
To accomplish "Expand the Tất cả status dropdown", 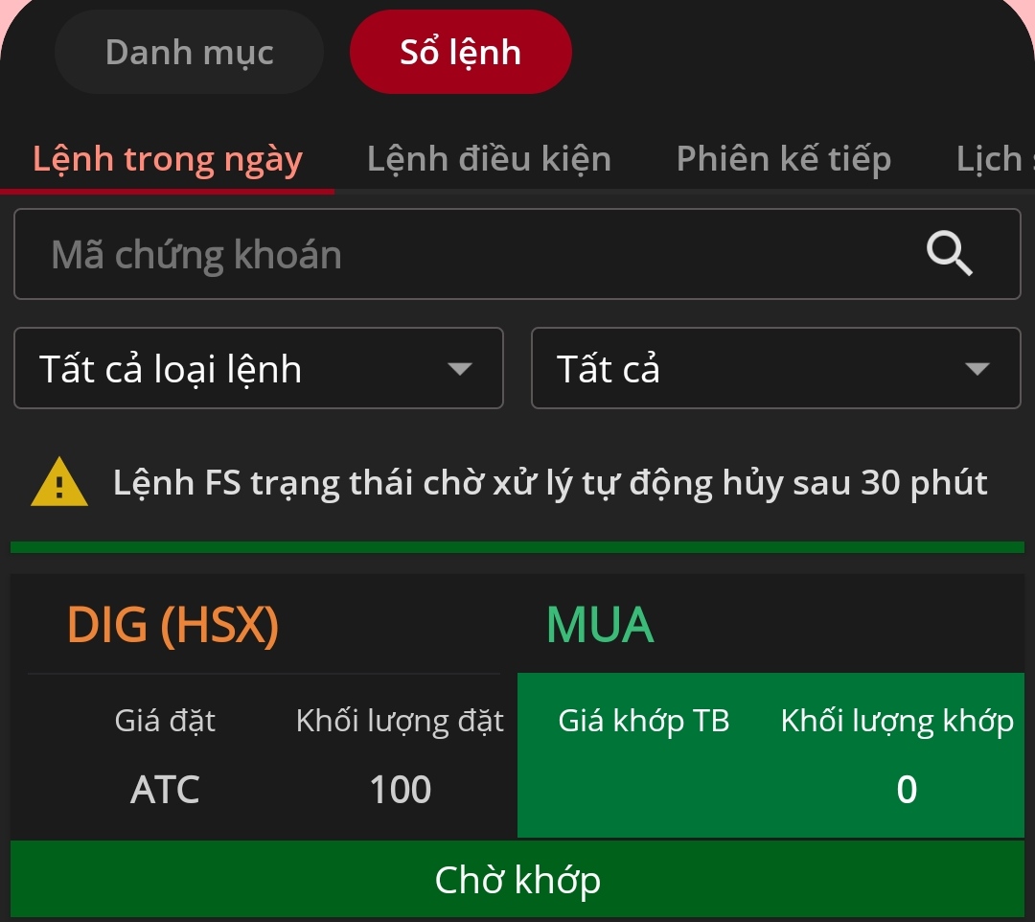I will coord(774,369).
